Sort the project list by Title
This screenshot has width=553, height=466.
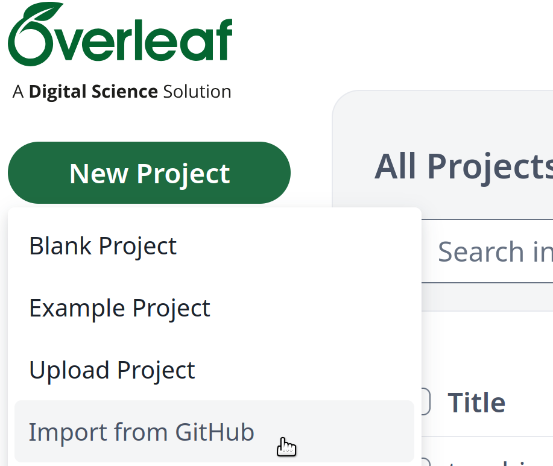[476, 402]
